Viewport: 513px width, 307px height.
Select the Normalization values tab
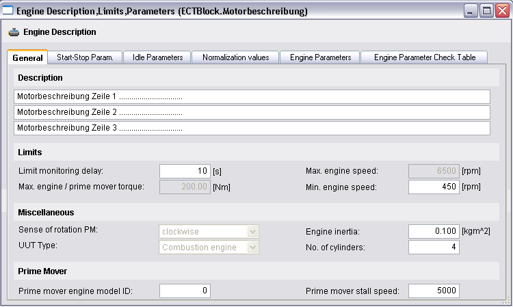pos(235,57)
